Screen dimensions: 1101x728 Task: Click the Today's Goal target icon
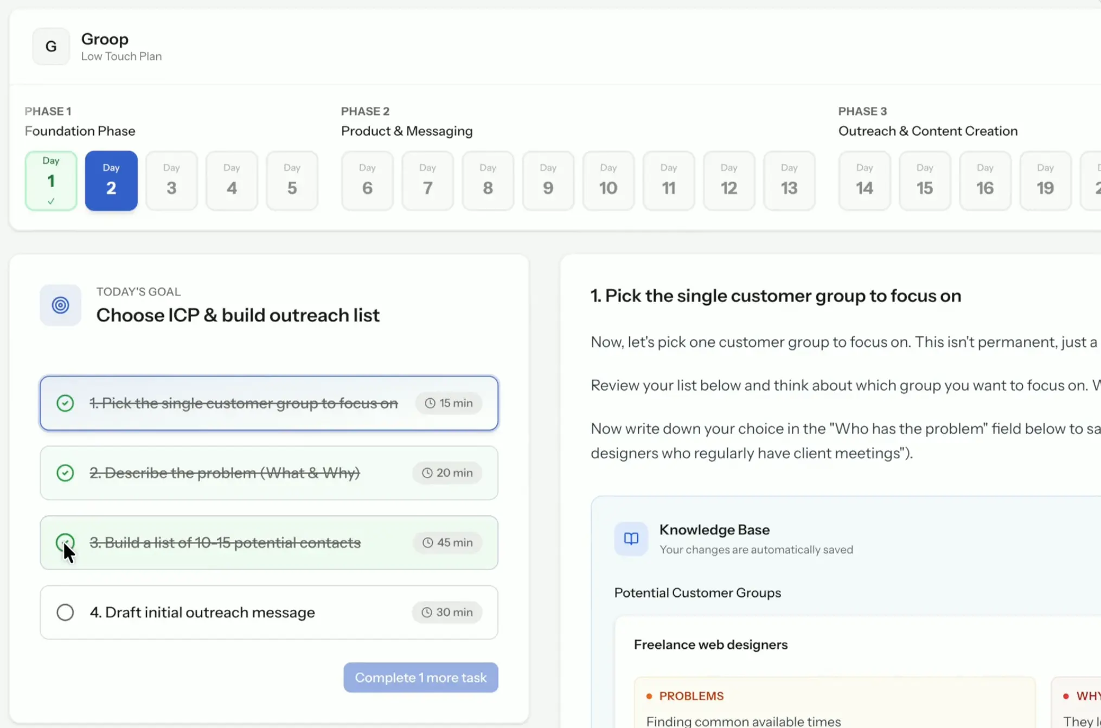coord(60,305)
